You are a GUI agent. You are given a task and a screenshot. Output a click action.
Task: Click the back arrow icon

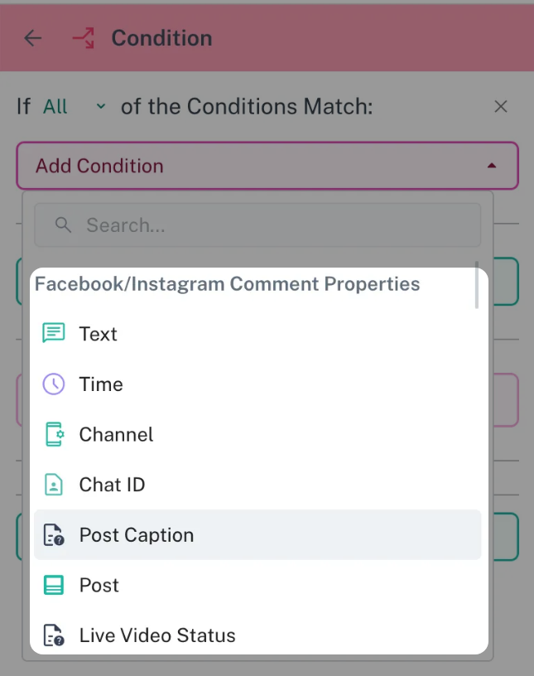point(33,38)
